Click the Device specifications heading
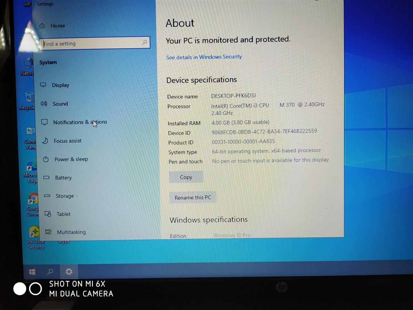413x310 pixels. [202, 80]
